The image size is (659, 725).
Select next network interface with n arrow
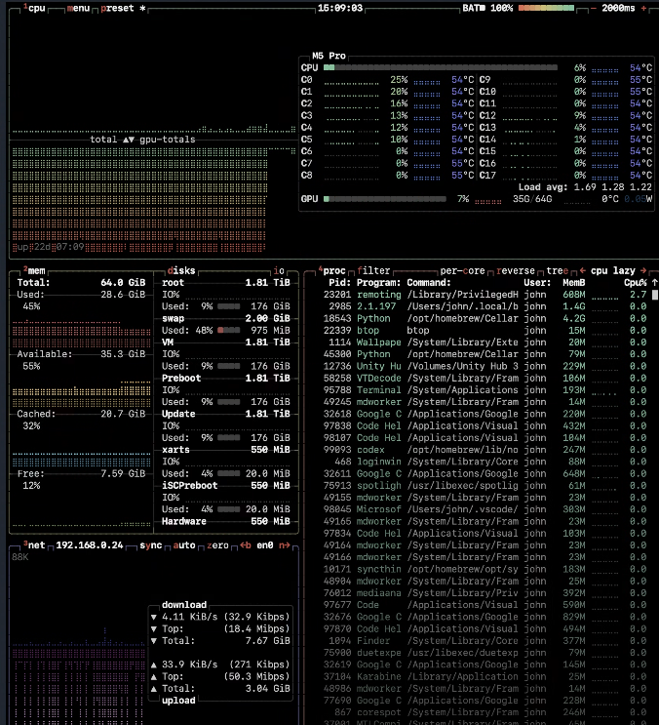[x=285, y=545]
